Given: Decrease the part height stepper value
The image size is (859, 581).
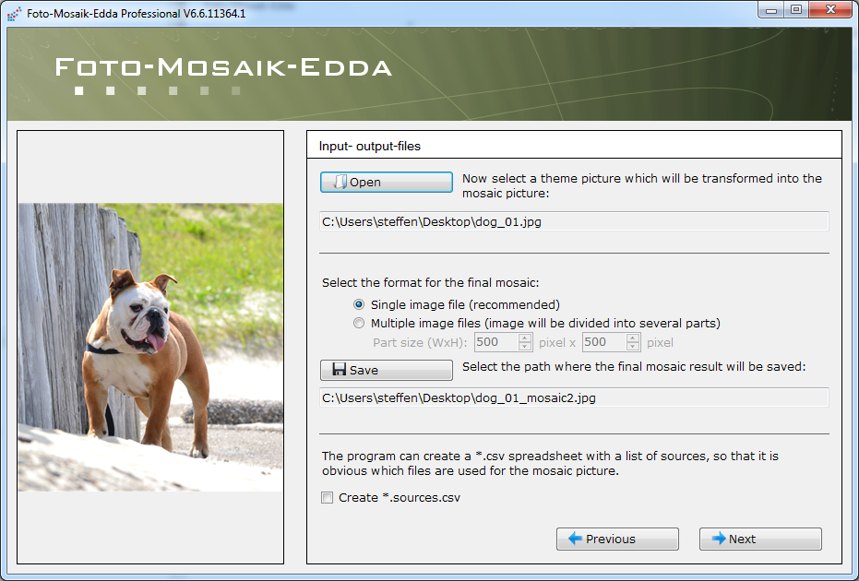Looking at the screenshot, I should click(x=633, y=347).
